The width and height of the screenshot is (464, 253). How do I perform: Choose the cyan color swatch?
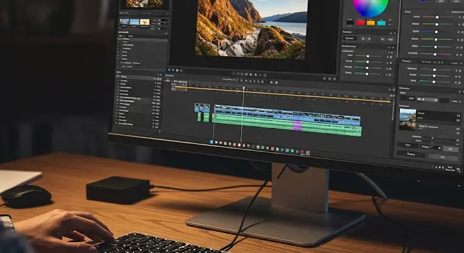pos(381,23)
